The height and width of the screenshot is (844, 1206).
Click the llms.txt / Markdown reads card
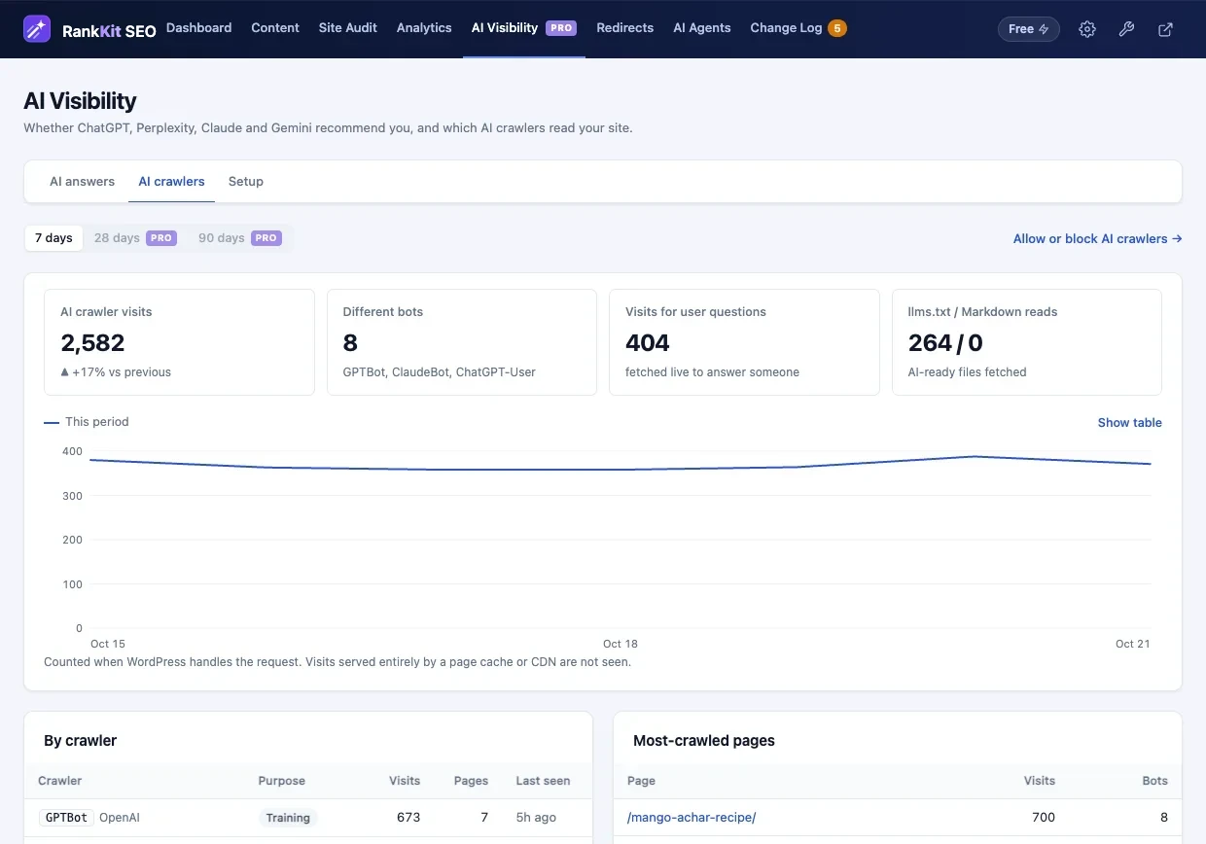click(x=1027, y=342)
